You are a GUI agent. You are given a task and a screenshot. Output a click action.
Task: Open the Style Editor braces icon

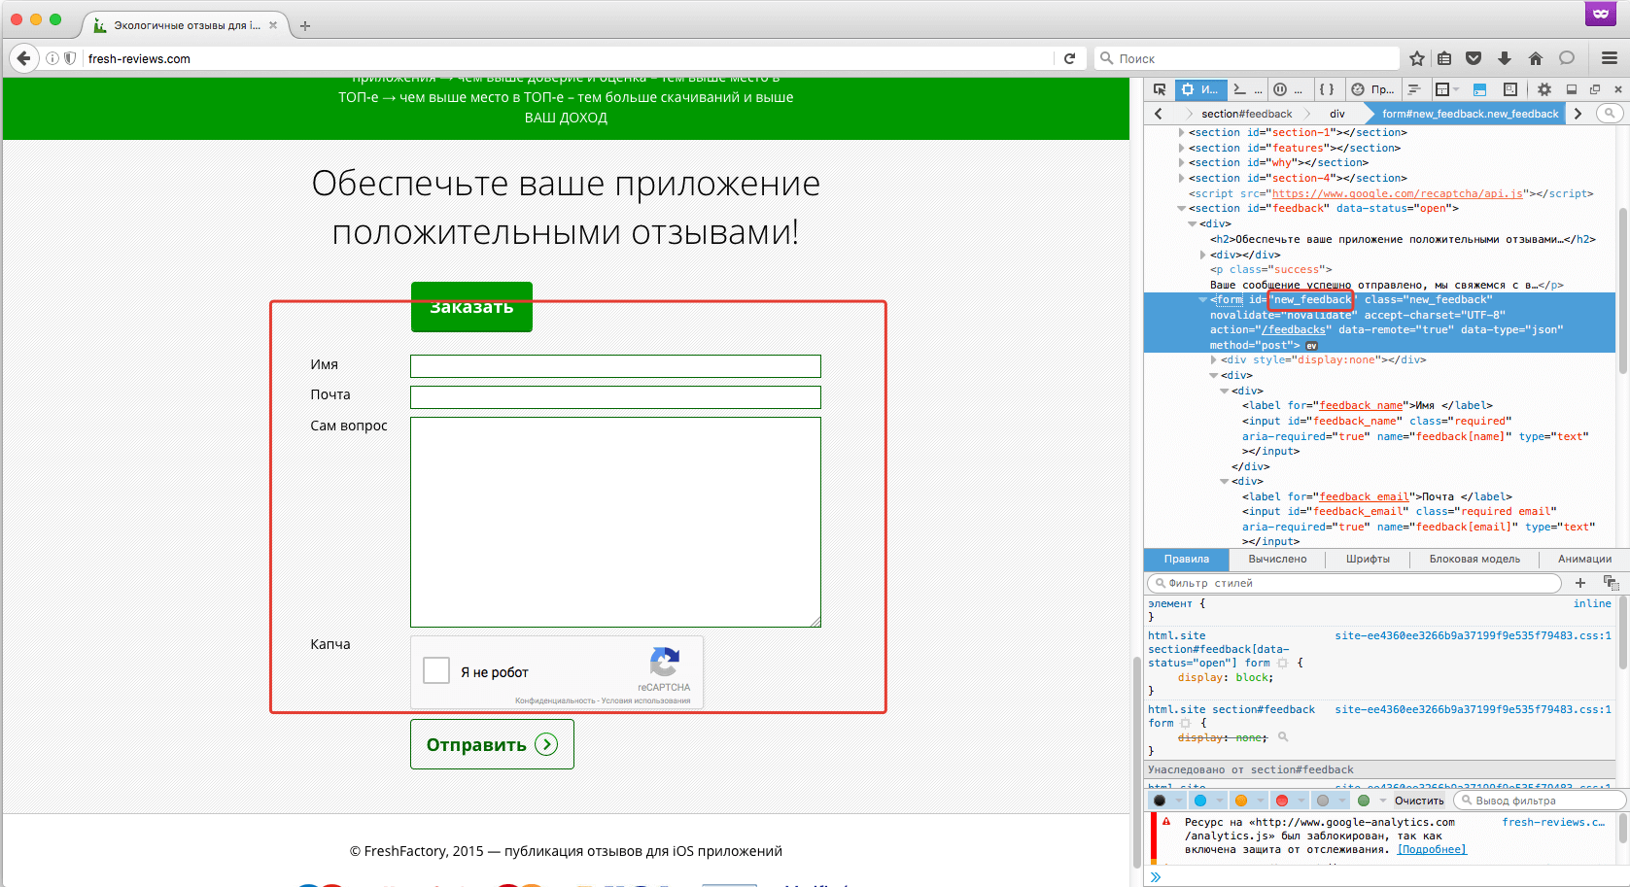pyautogui.click(x=1326, y=89)
